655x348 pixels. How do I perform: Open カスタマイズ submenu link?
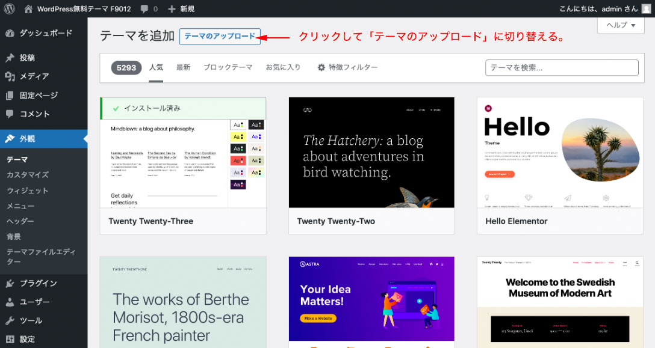[28, 175]
